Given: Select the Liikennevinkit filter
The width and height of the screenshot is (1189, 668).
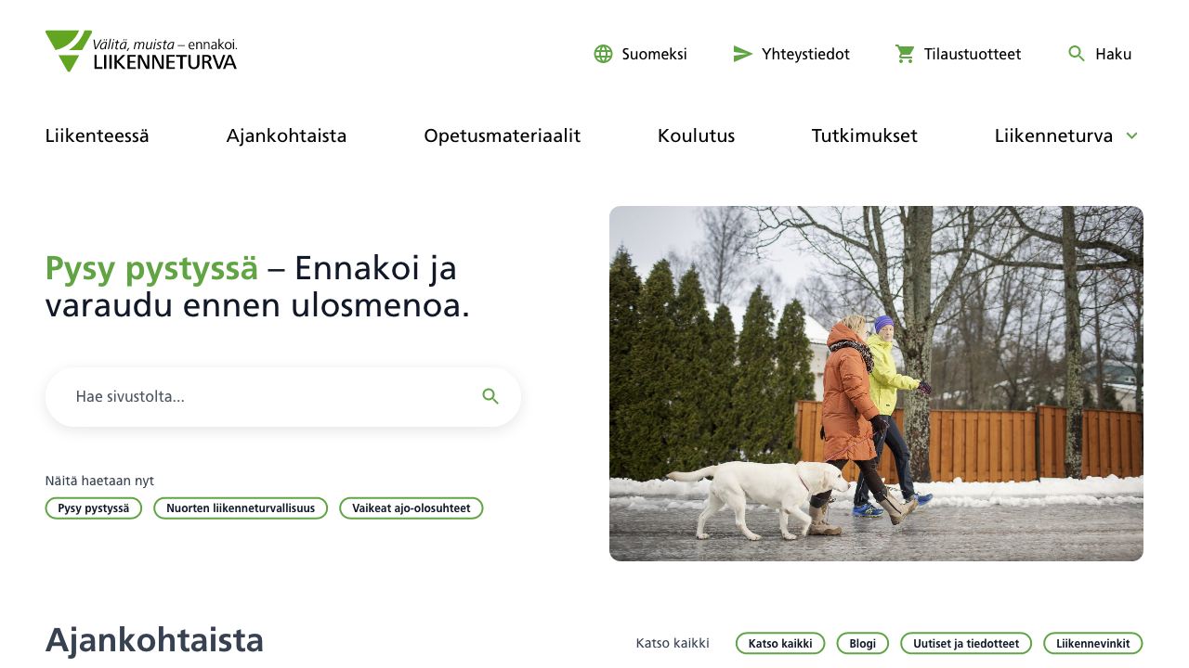Looking at the screenshot, I should pos(1093,643).
